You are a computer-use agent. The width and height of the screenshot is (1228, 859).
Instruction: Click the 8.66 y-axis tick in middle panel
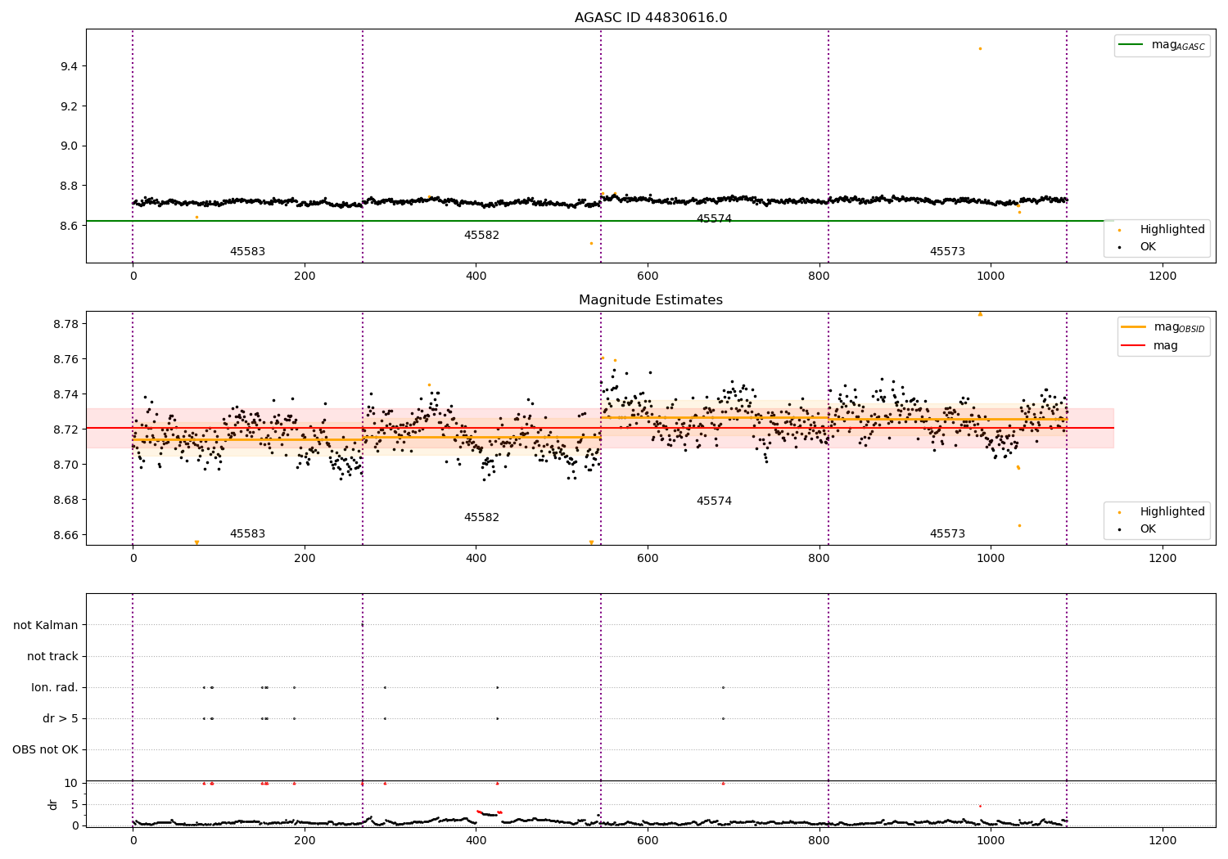pyautogui.click(x=65, y=536)
